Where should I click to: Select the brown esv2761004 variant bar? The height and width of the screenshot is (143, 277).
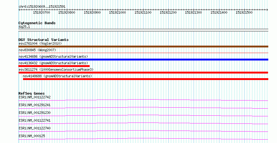point(143,47)
